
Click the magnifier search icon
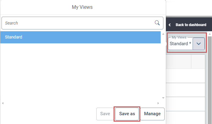pyautogui.click(x=157, y=23)
